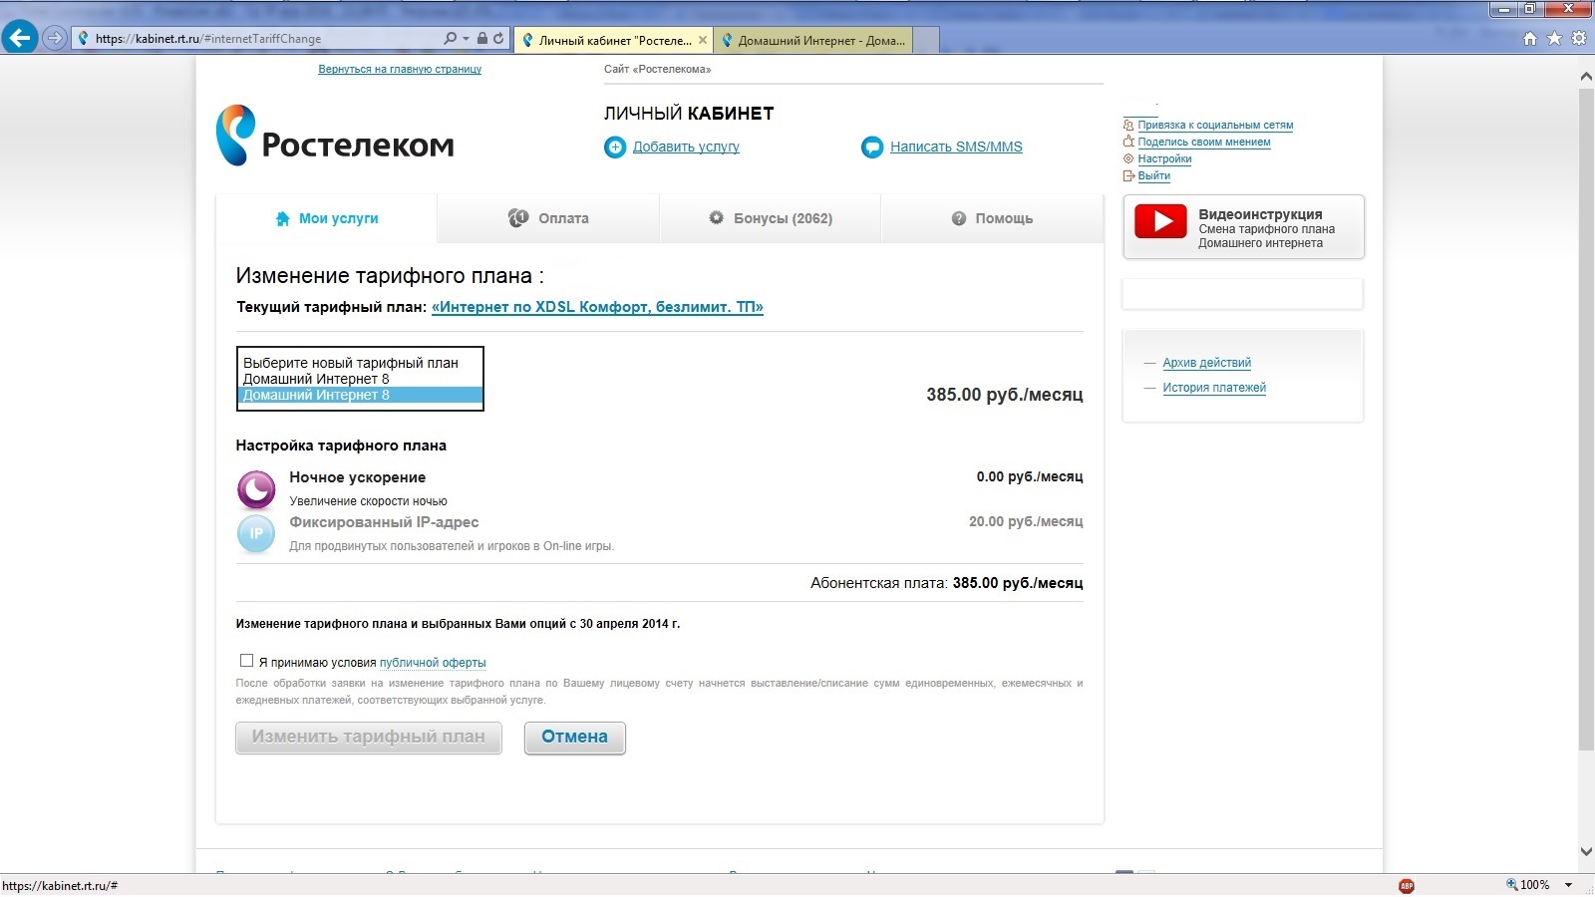Viewport: 1595px width, 897px height.
Task: Switch to the Оплата tab
Action: pyautogui.click(x=548, y=218)
